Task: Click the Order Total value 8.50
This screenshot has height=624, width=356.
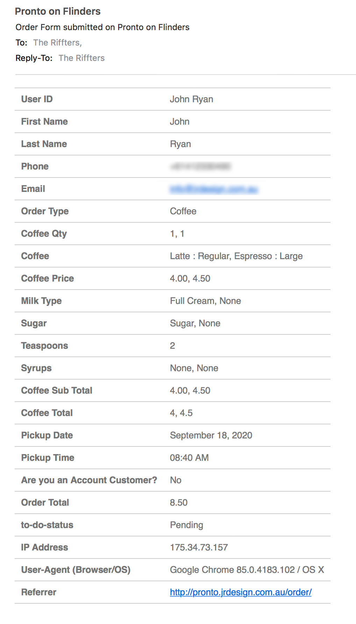Action: pos(179,503)
